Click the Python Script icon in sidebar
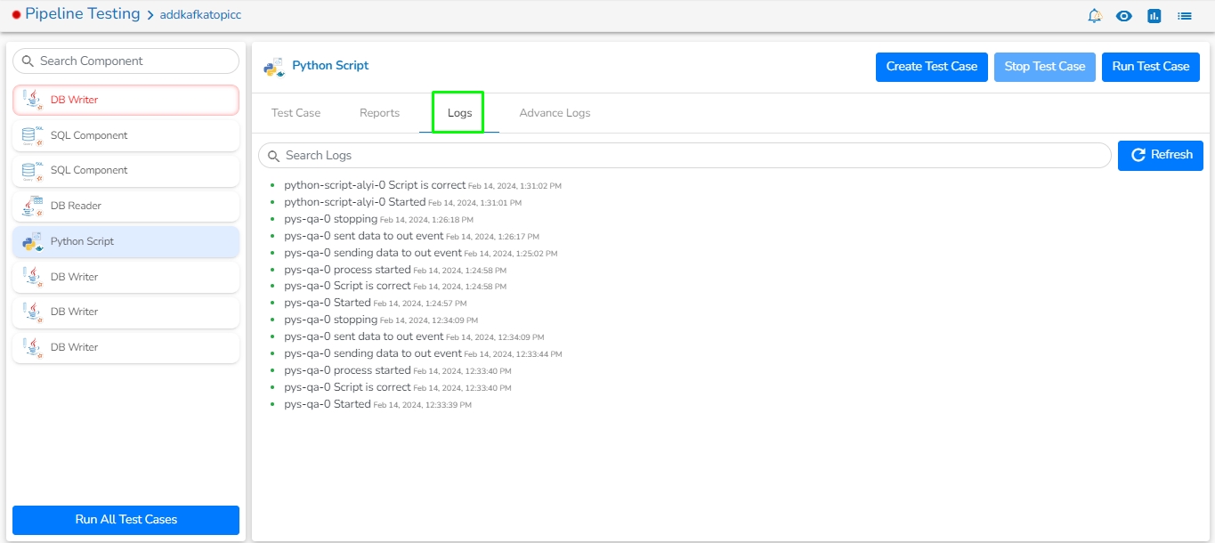 tap(33, 241)
